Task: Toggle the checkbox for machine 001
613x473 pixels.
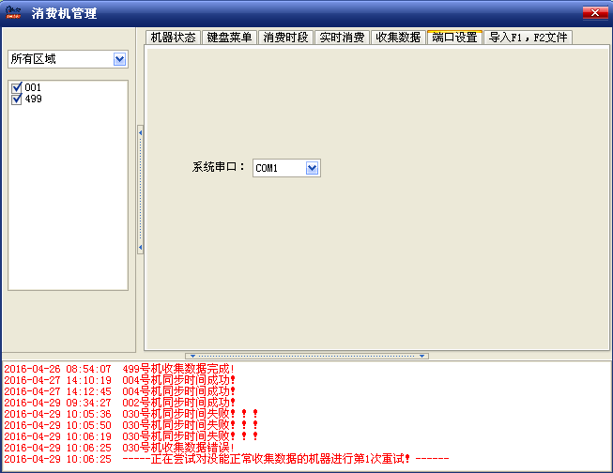Action: [17, 87]
